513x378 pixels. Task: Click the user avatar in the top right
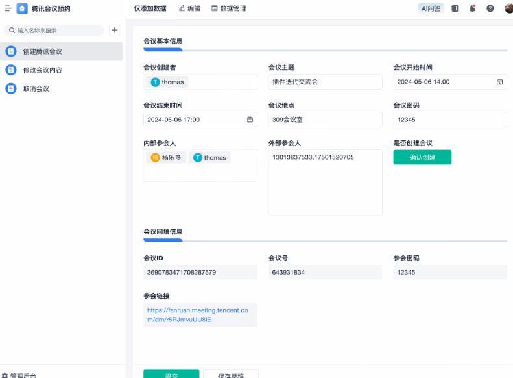508,8
